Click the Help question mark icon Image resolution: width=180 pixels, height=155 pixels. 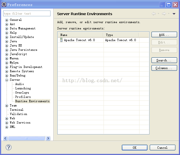pyautogui.click(x=9, y=147)
